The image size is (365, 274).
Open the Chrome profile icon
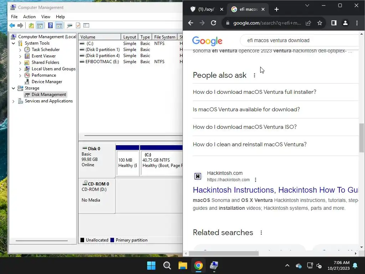(x=345, y=23)
